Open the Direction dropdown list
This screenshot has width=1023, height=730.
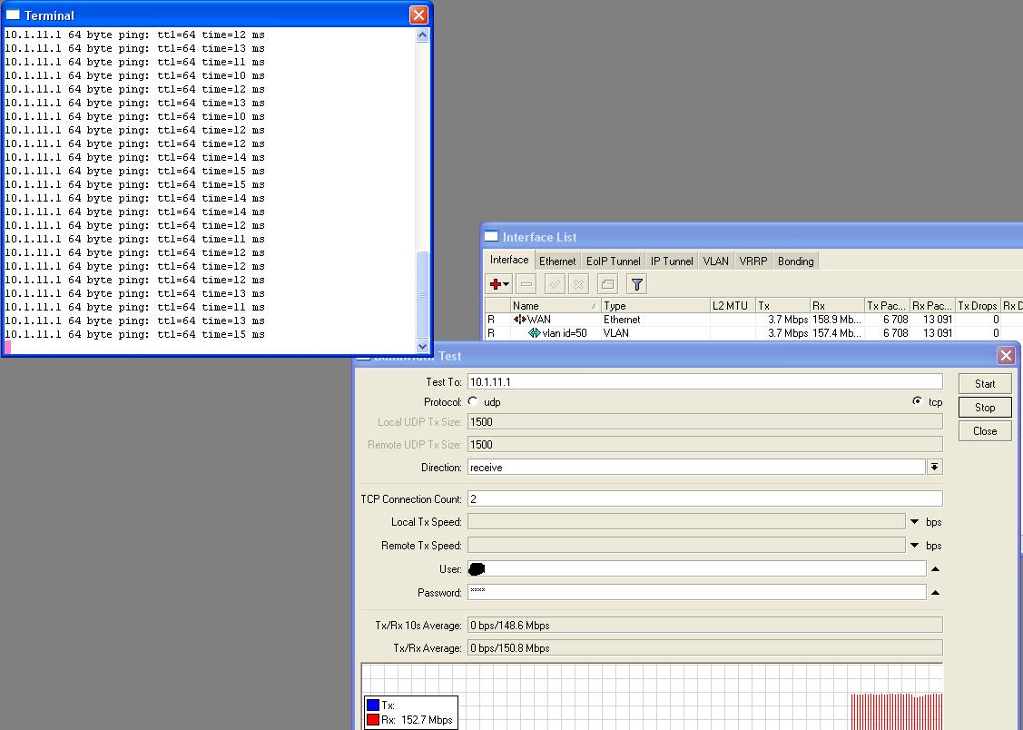[x=934, y=467]
